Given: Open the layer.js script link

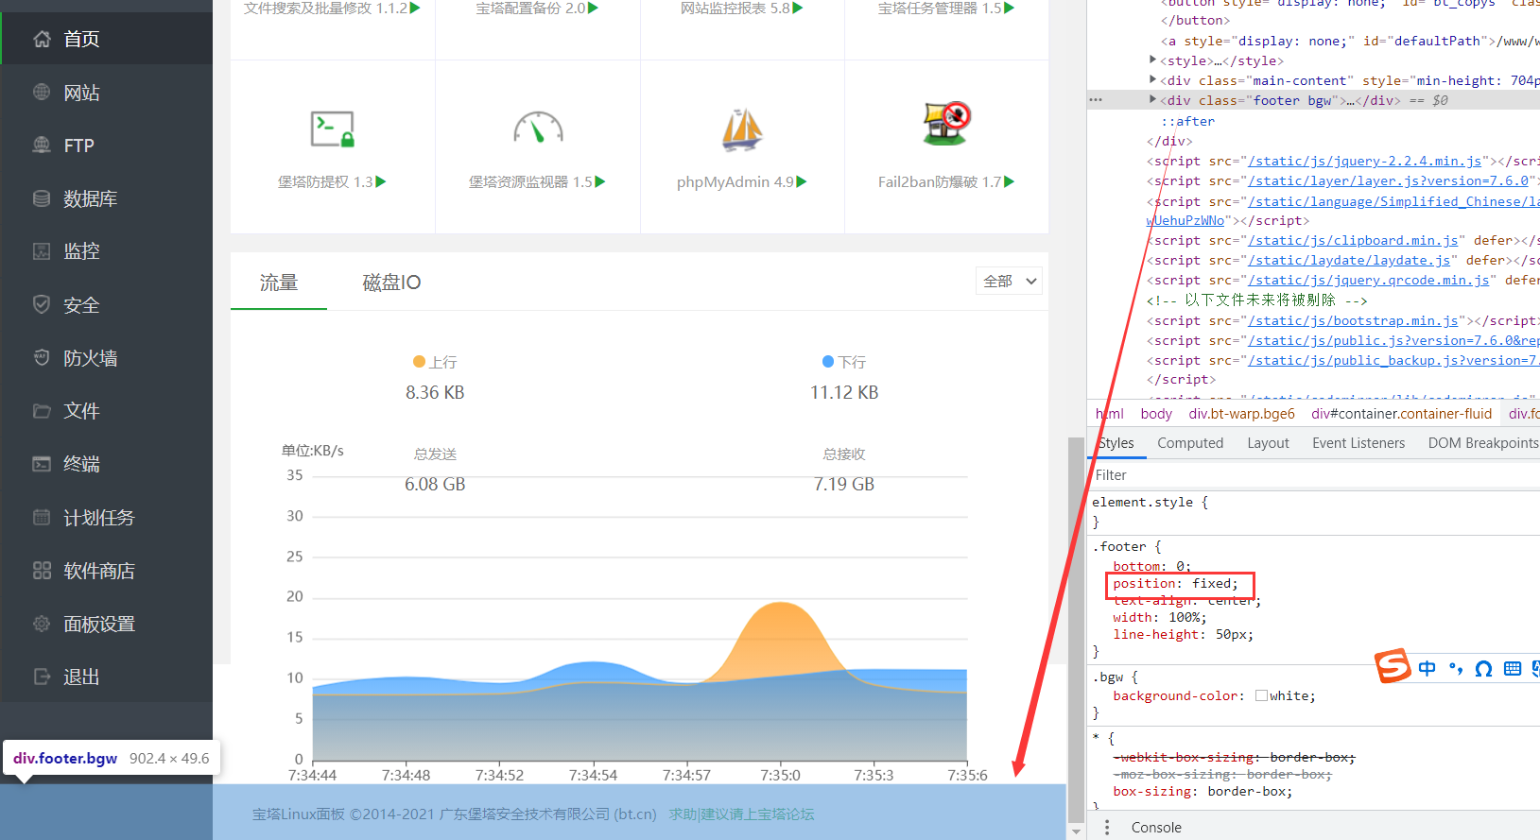Looking at the screenshot, I should (1388, 180).
